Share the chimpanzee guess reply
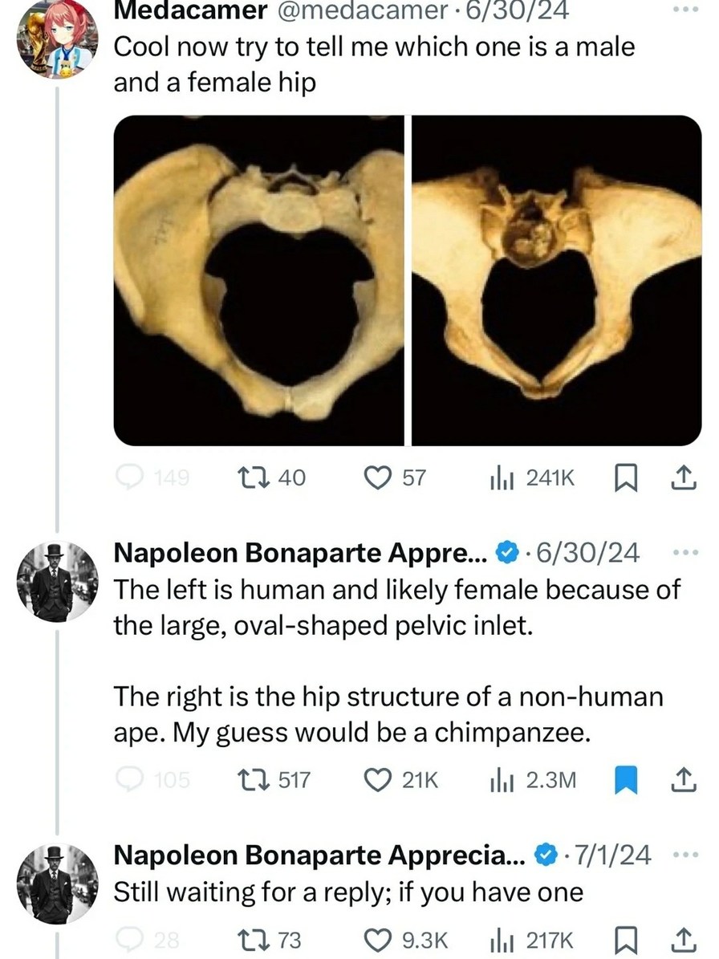This screenshot has width=719, height=959. 680,779
